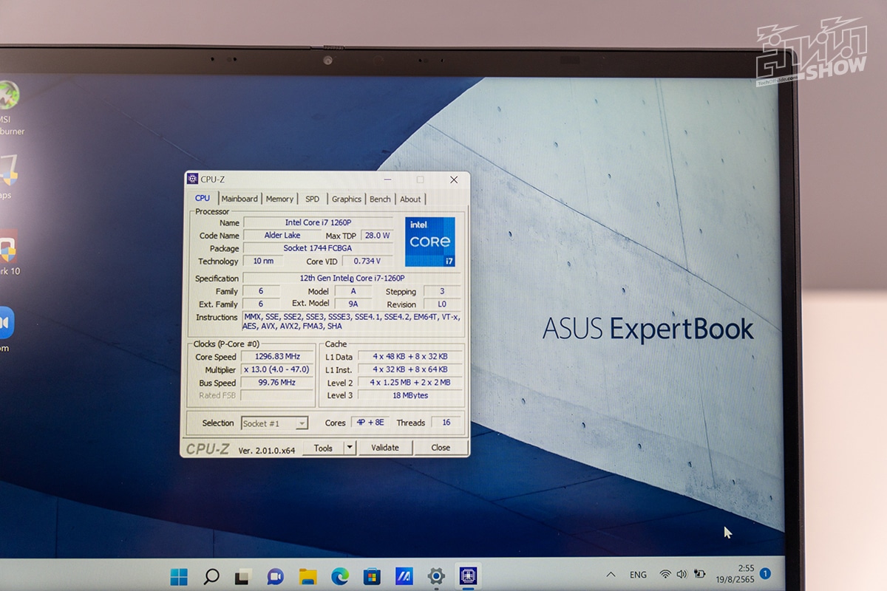Click the CPU-Z taskbar icon
The image size is (887, 591).
(468, 576)
